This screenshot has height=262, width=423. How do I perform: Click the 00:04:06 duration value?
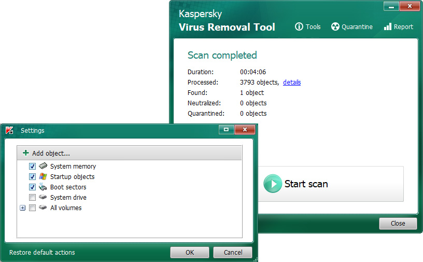[x=253, y=72]
